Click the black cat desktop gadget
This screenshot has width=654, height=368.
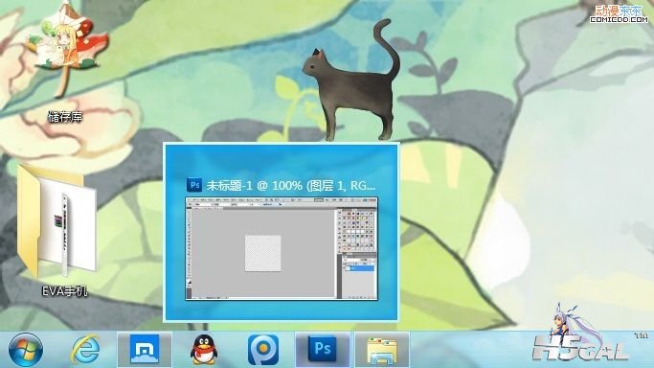tap(351, 80)
